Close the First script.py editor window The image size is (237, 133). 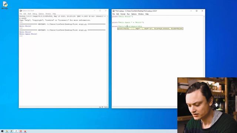202,11
